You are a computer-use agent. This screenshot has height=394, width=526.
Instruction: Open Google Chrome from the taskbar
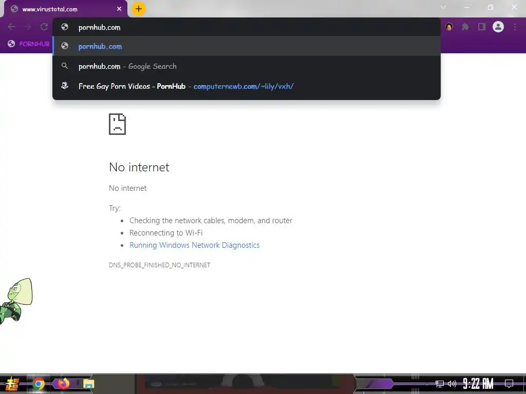coord(38,384)
